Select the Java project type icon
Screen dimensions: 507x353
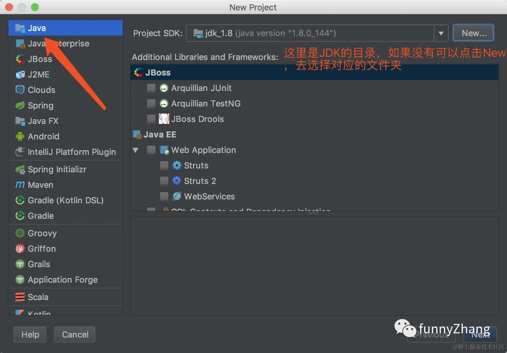[20, 28]
